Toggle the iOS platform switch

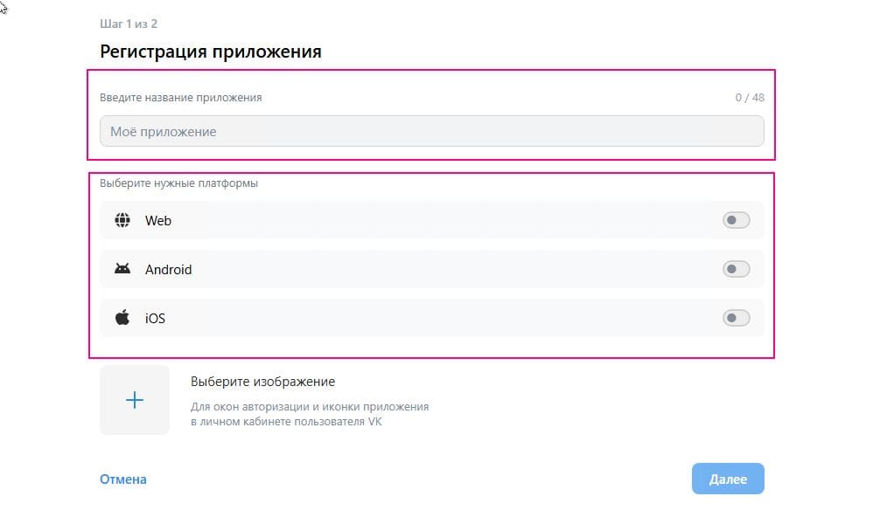[x=736, y=318]
